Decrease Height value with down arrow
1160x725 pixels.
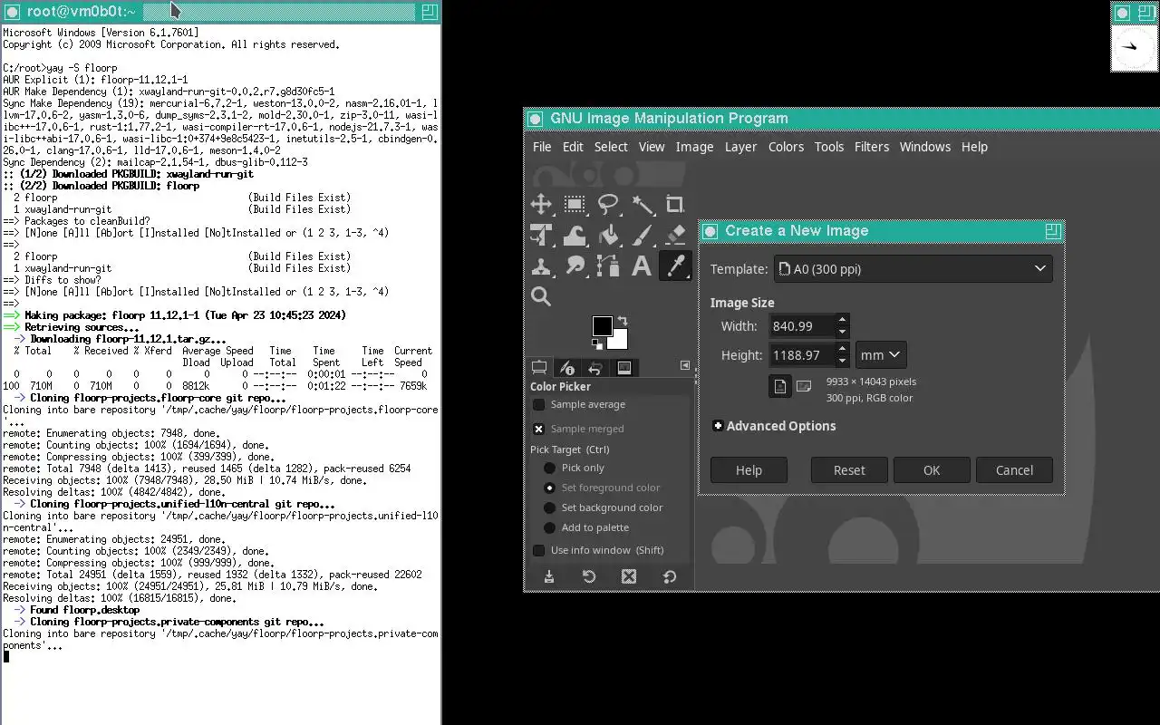(x=843, y=362)
